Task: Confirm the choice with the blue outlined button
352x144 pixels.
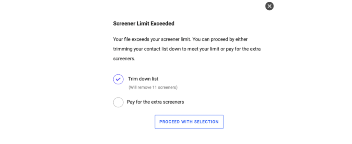Action: coord(189,122)
